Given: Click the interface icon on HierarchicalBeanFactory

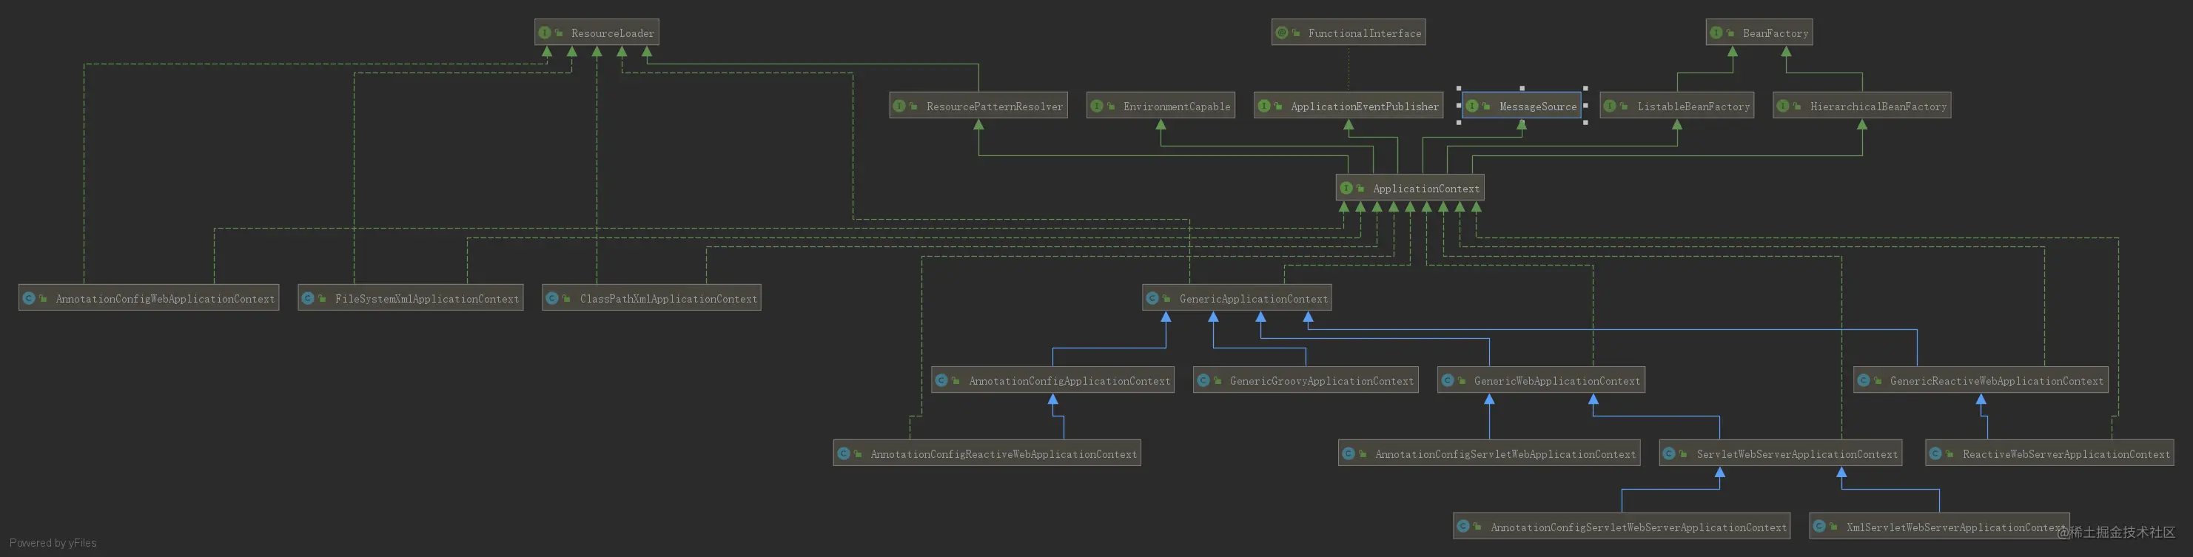Looking at the screenshot, I should 1784,106.
